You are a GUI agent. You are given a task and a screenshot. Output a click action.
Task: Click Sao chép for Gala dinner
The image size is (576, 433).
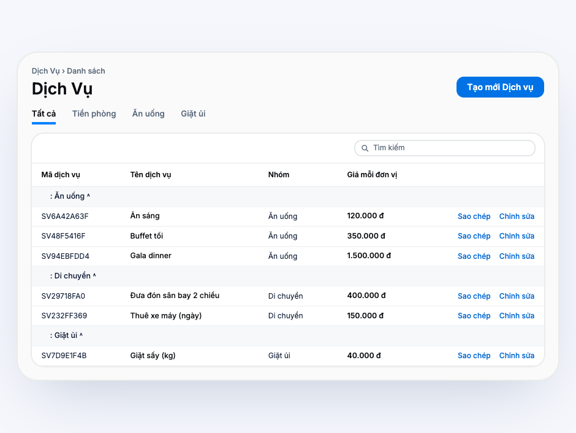point(474,256)
